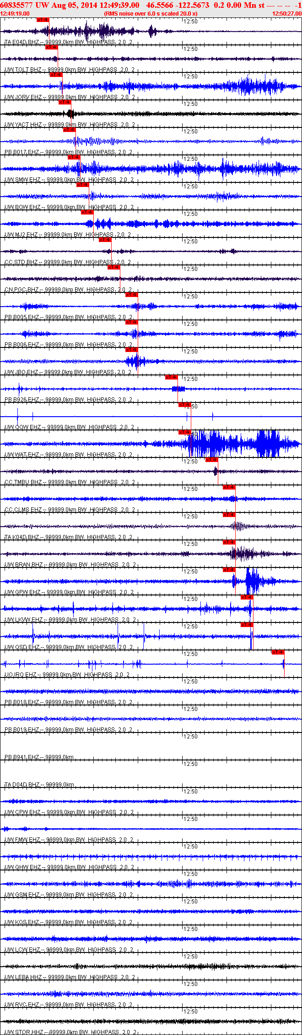Screen dimensions: 302x1035
Task: Select the UW GPW EHZ station label
Action: coord(70,592)
